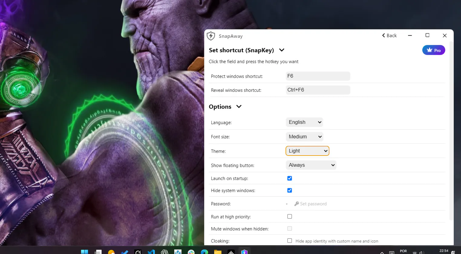The height and width of the screenshot is (254, 461).
Task: Click the 'Hide system windows:' label
Action: coord(233,191)
